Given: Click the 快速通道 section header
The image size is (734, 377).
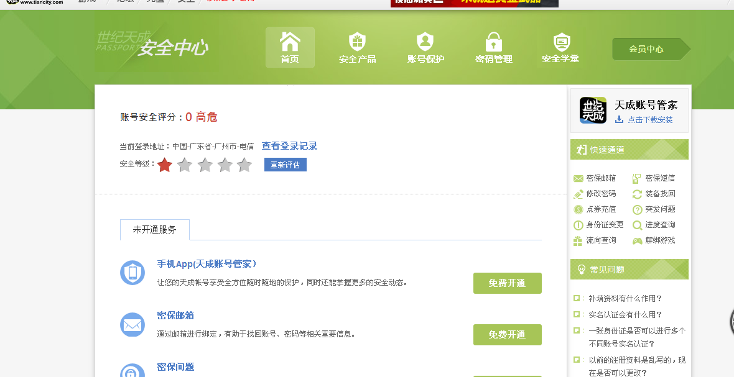Looking at the screenshot, I should (629, 150).
